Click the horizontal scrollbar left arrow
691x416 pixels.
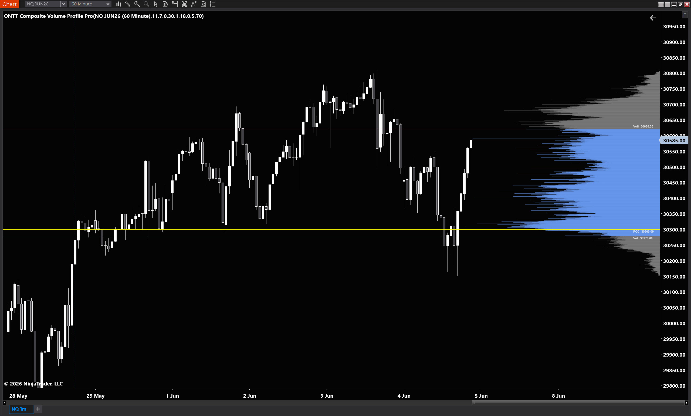4,403
